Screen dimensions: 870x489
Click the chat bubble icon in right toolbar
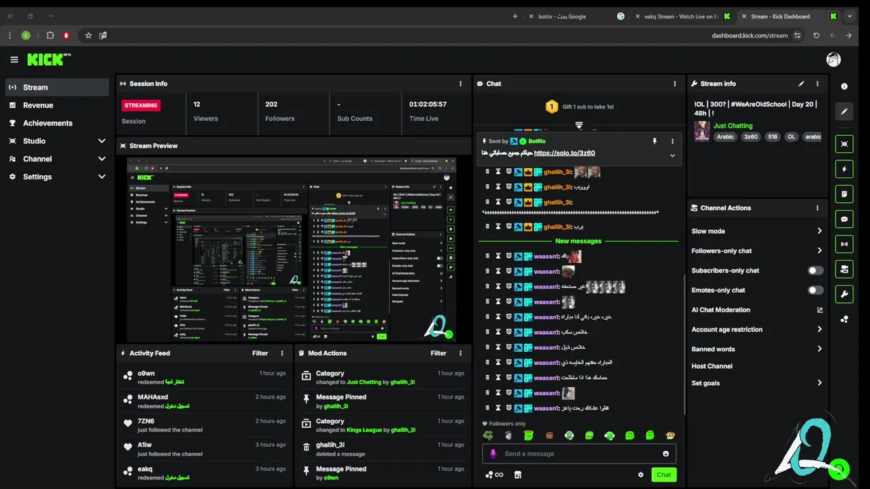tap(844, 219)
